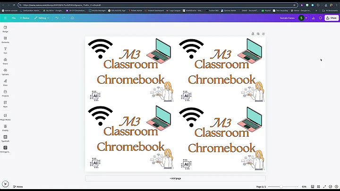
Task: Open browser downloads icon
Action: 326,5
